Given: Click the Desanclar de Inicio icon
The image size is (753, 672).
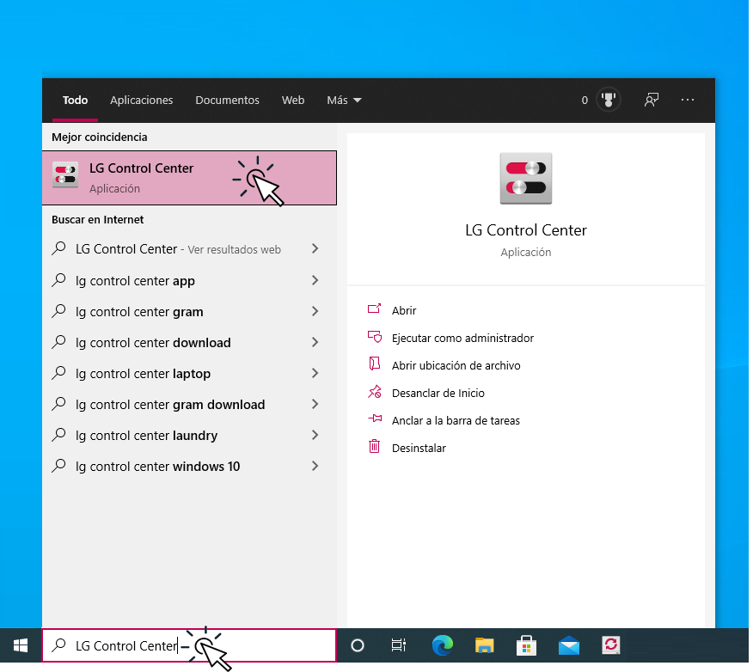Looking at the screenshot, I should point(376,392).
